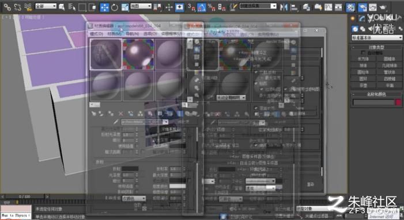404x220 pixels.
Task: Toggle the Angle Snap icon
Action: point(202,7)
